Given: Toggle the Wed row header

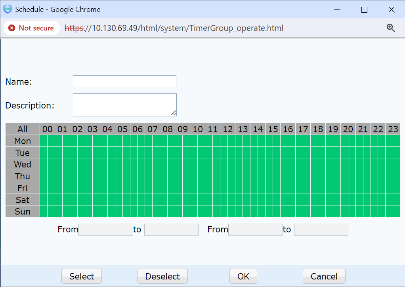Looking at the screenshot, I should [x=23, y=164].
